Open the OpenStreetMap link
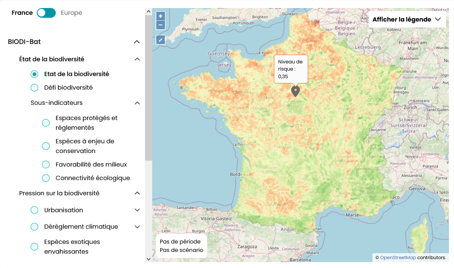Image resolution: width=454 pixels, height=268 pixels. tap(398, 257)
